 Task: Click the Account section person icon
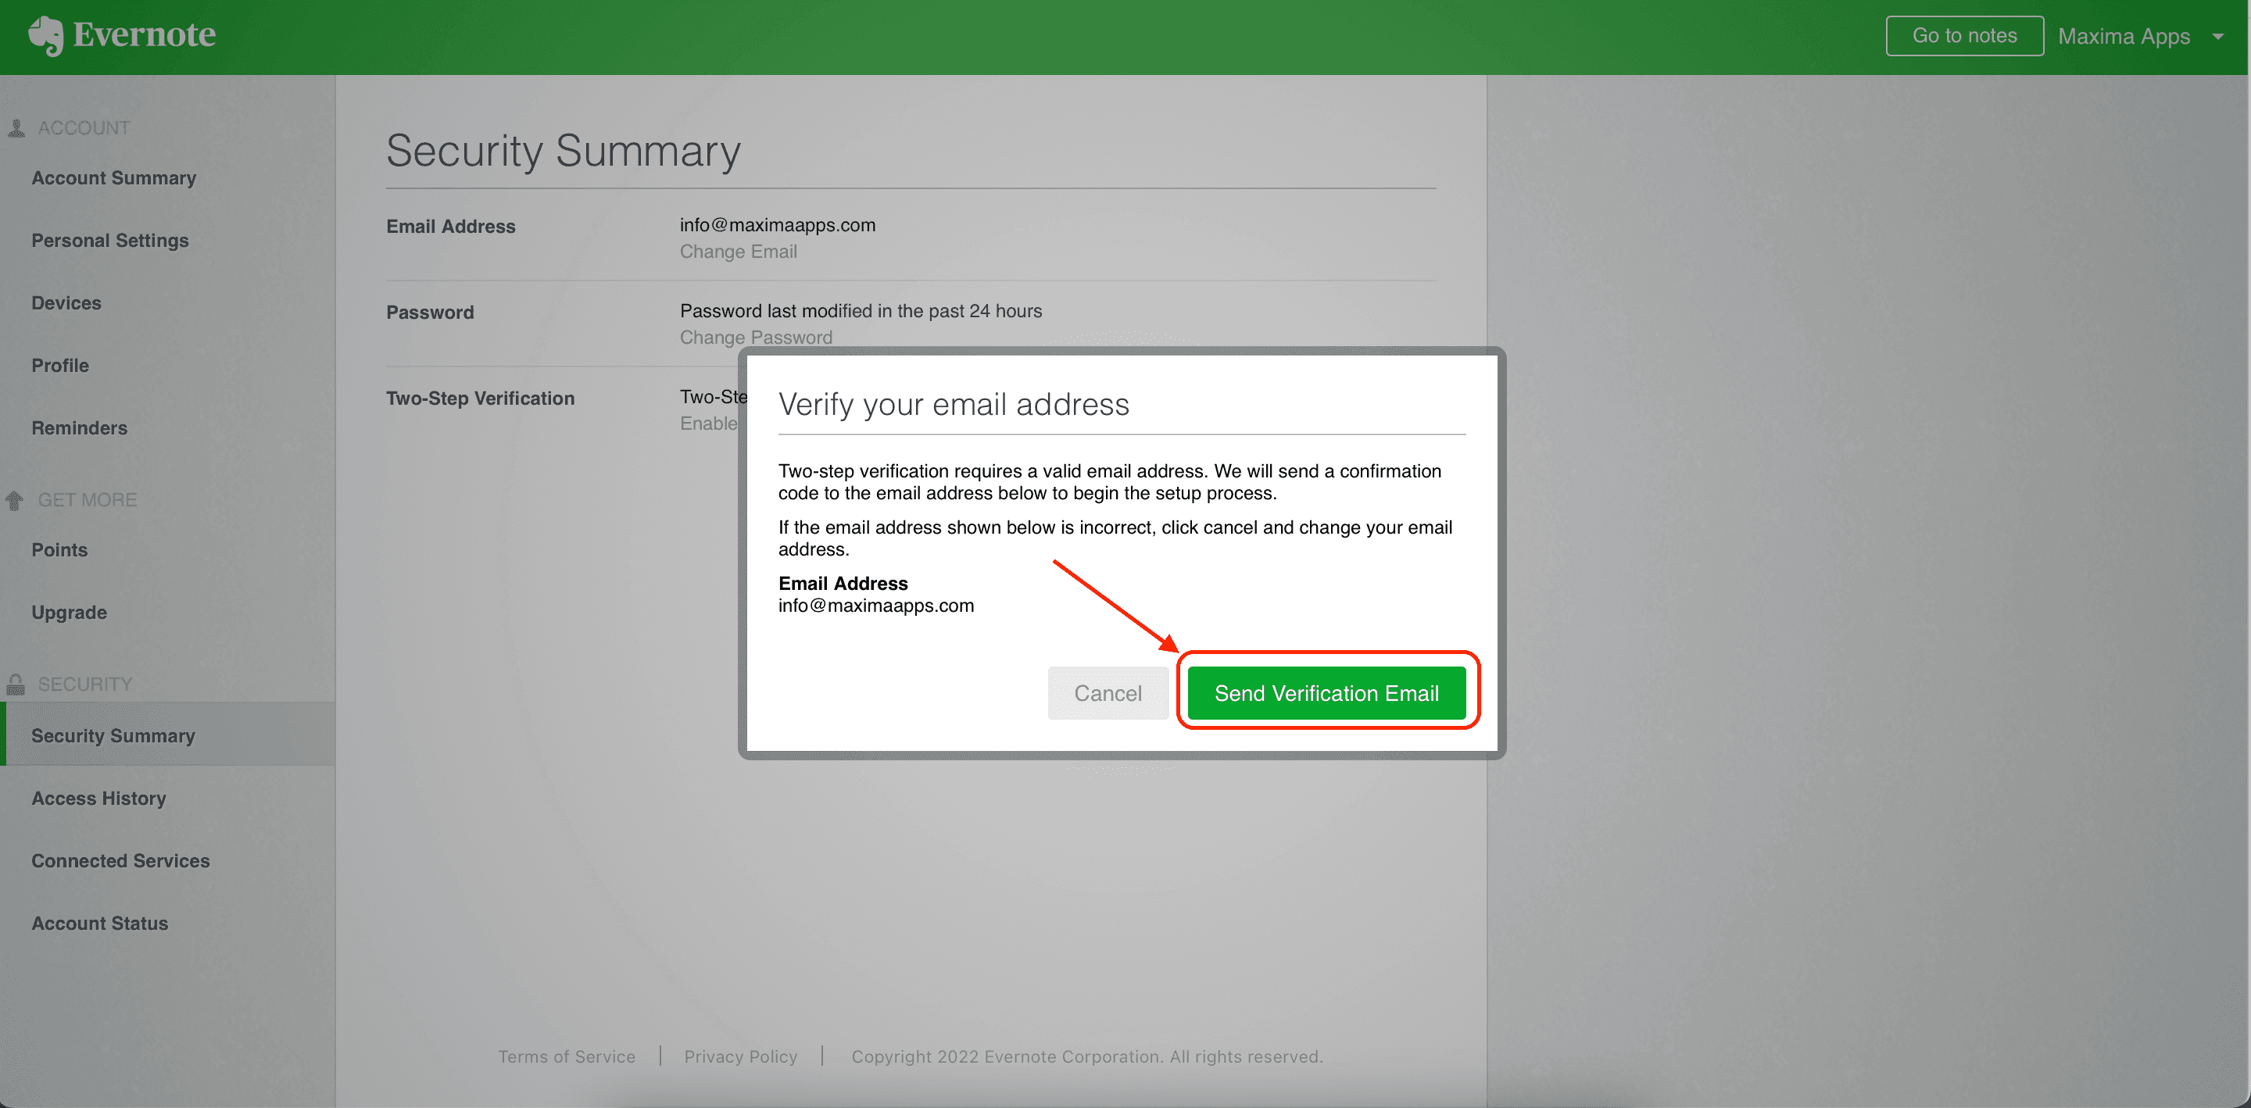pos(16,127)
